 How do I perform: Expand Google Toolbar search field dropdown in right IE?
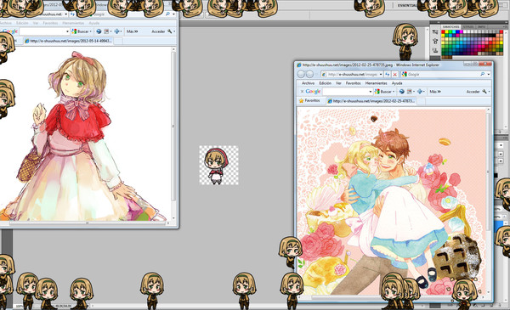click(x=370, y=92)
